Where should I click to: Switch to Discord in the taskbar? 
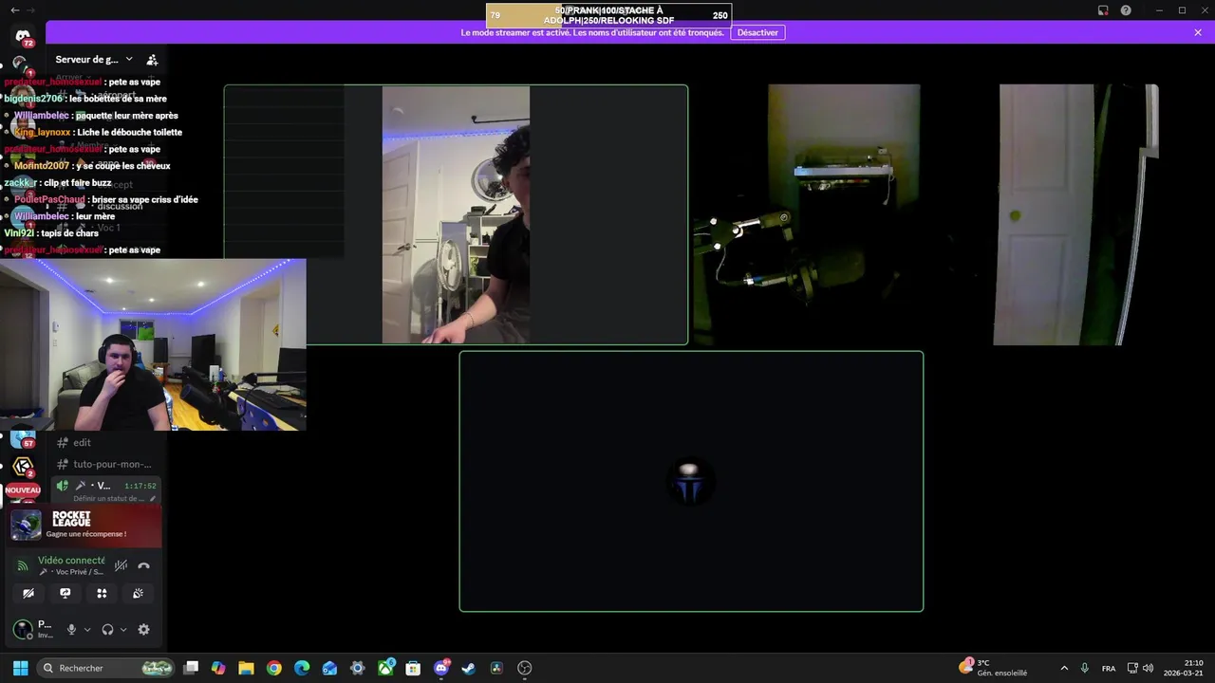coord(441,668)
